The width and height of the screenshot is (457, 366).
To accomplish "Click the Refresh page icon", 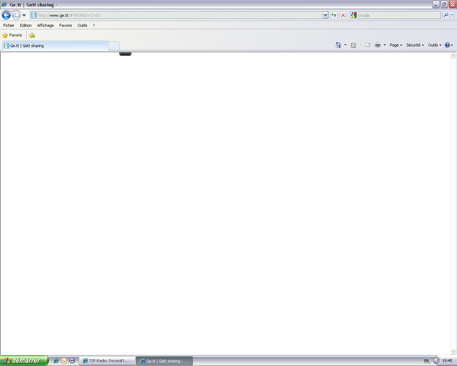I will pos(334,15).
